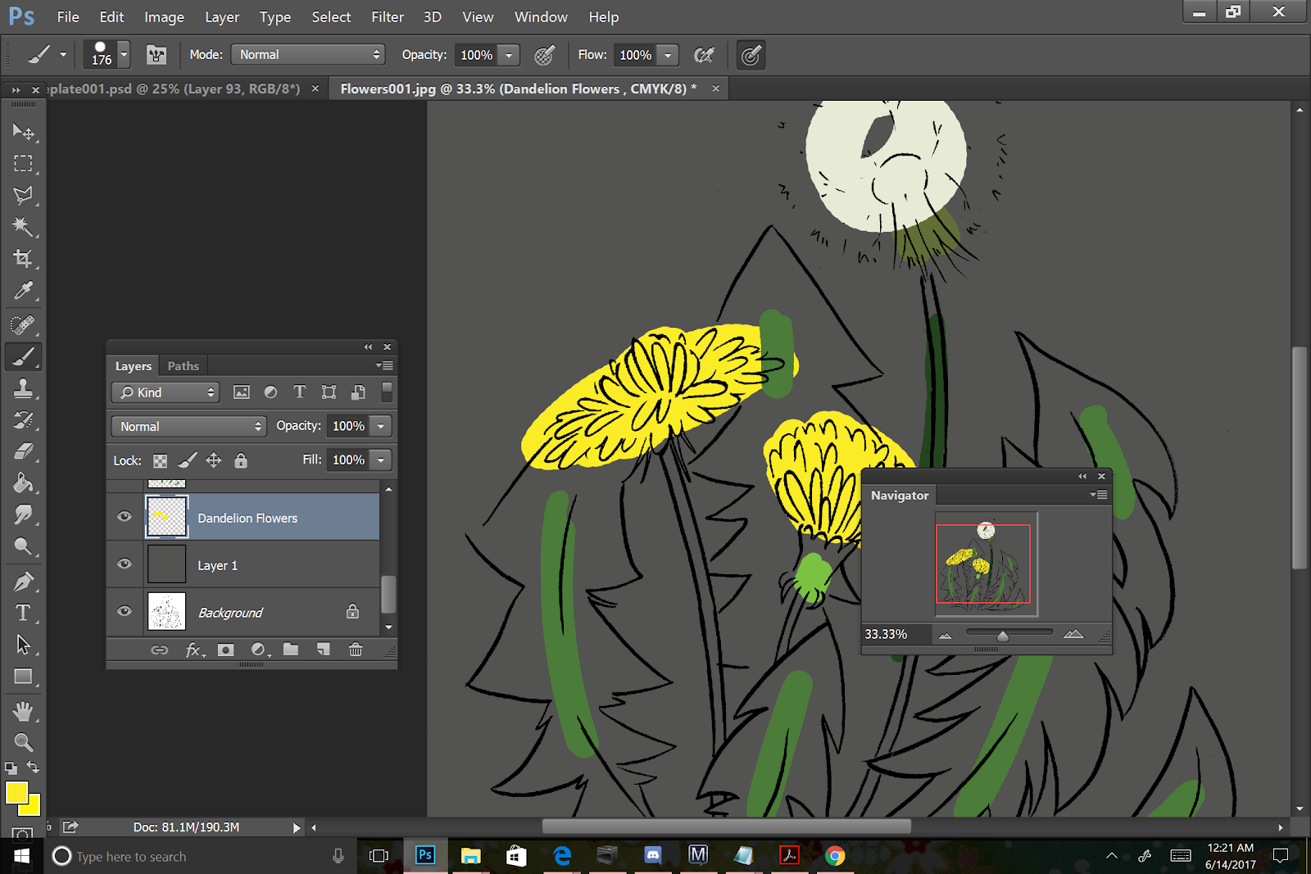Click the delete layer trash icon
This screenshot has height=874, width=1311.
356,650
